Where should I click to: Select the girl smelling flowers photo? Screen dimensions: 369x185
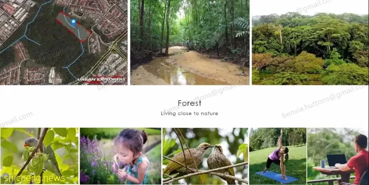tap(121, 156)
